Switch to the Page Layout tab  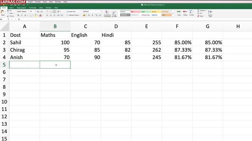21,8
